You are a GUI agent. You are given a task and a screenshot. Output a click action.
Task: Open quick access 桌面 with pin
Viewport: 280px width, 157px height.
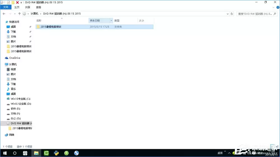pyautogui.click(x=13, y=27)
